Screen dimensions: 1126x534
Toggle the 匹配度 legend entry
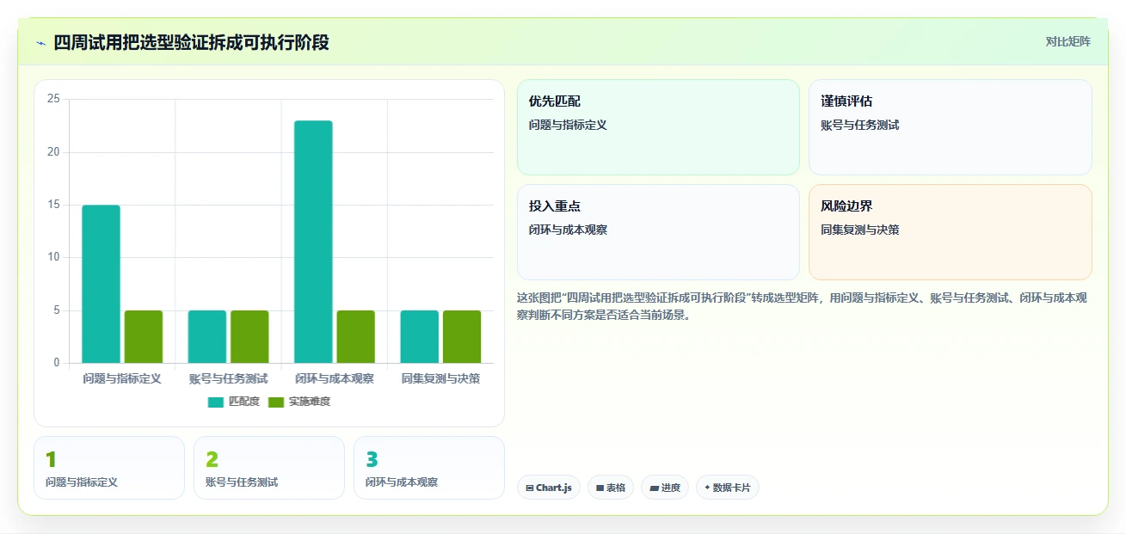(x=234, y=402)
